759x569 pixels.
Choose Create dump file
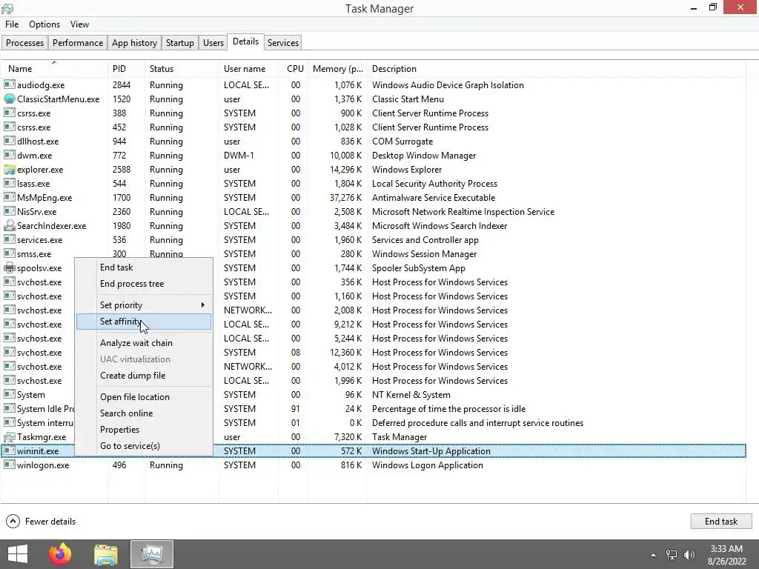click(144, 376)
